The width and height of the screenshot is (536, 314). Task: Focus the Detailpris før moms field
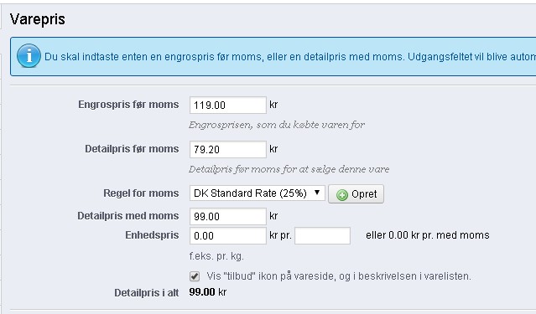[228, 149]
